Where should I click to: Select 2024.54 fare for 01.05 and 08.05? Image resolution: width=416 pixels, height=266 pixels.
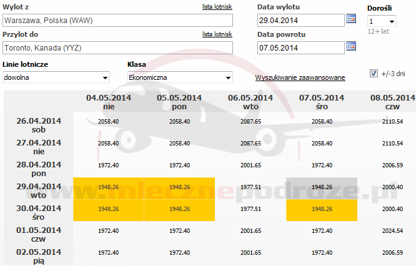[392, 231]
